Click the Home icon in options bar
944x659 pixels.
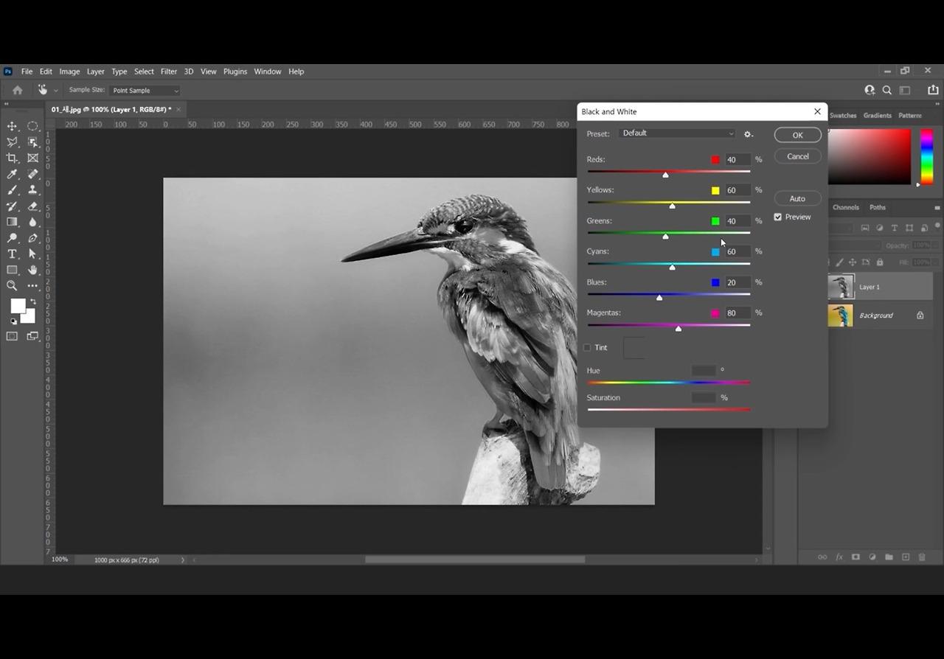pyautogui.click(x=18, y=90)
